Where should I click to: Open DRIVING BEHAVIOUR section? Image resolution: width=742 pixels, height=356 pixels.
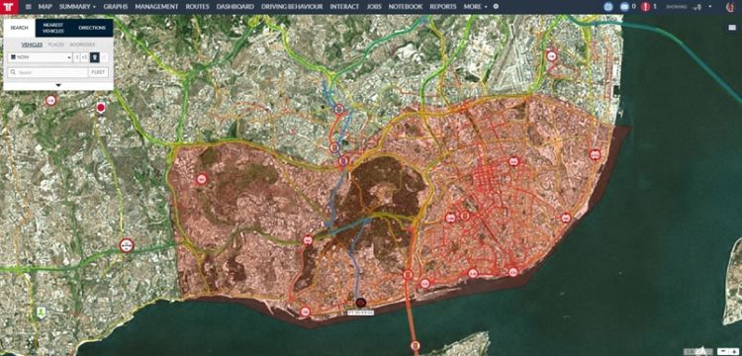(292, 7)
